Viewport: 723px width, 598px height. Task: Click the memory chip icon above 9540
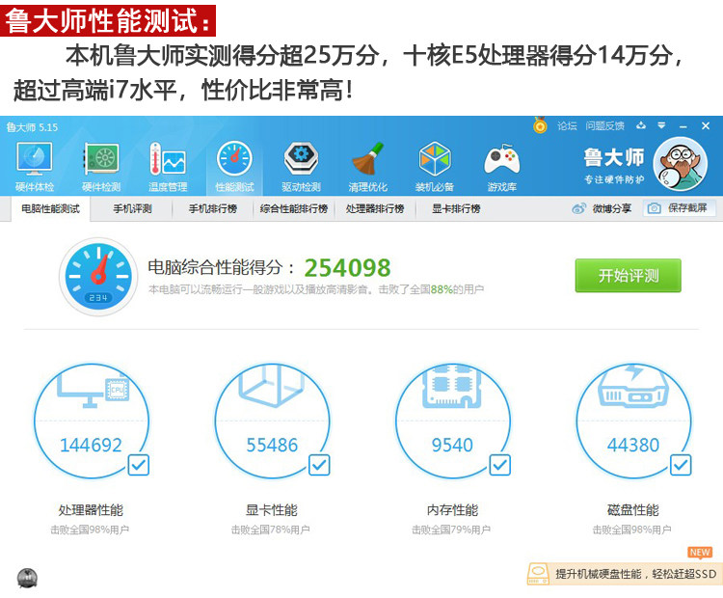point(452,387)
